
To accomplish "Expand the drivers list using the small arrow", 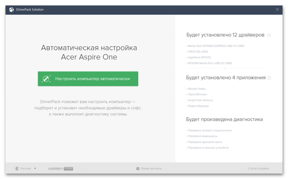I will (x=225, y=68).
